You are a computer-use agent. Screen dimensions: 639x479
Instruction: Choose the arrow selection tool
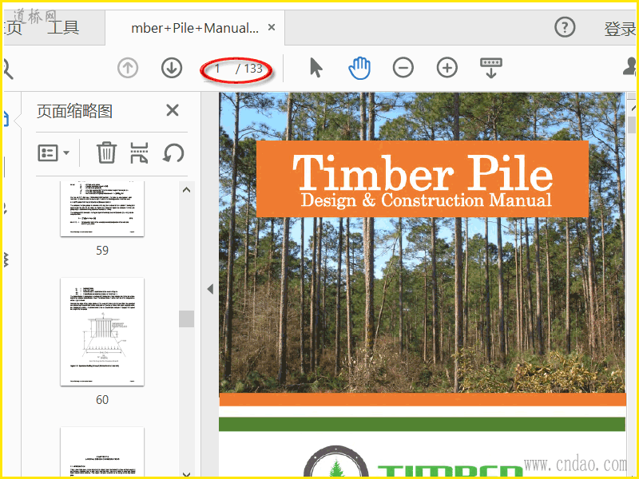[316, 68]
